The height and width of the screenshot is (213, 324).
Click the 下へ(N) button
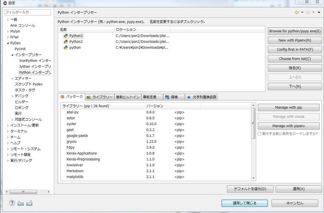[x=295, y=87]
